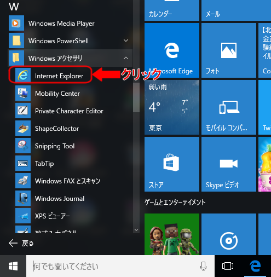Open the Groove music tile

tap(229, 234)
